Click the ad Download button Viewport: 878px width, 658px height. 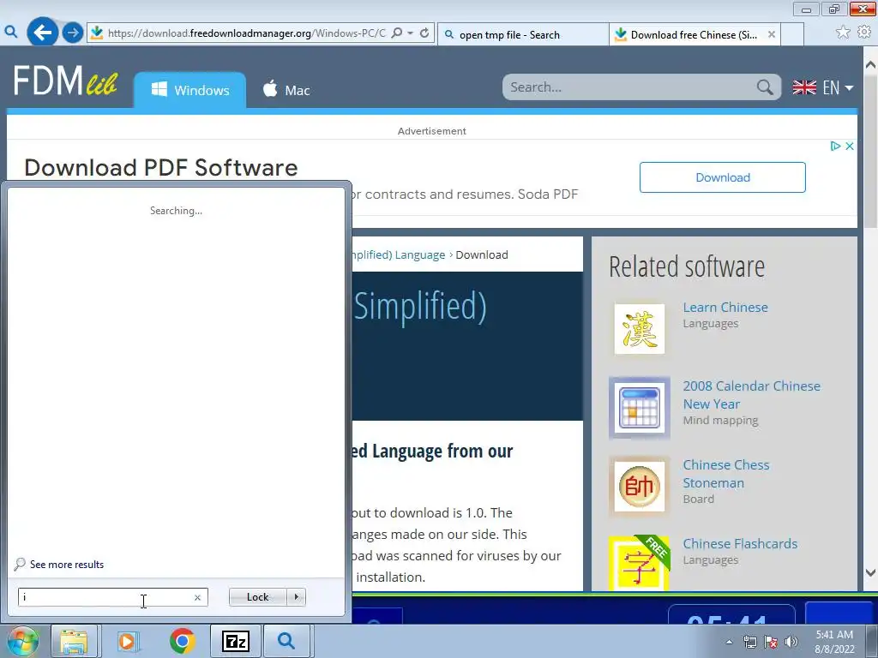click(722, 177)
